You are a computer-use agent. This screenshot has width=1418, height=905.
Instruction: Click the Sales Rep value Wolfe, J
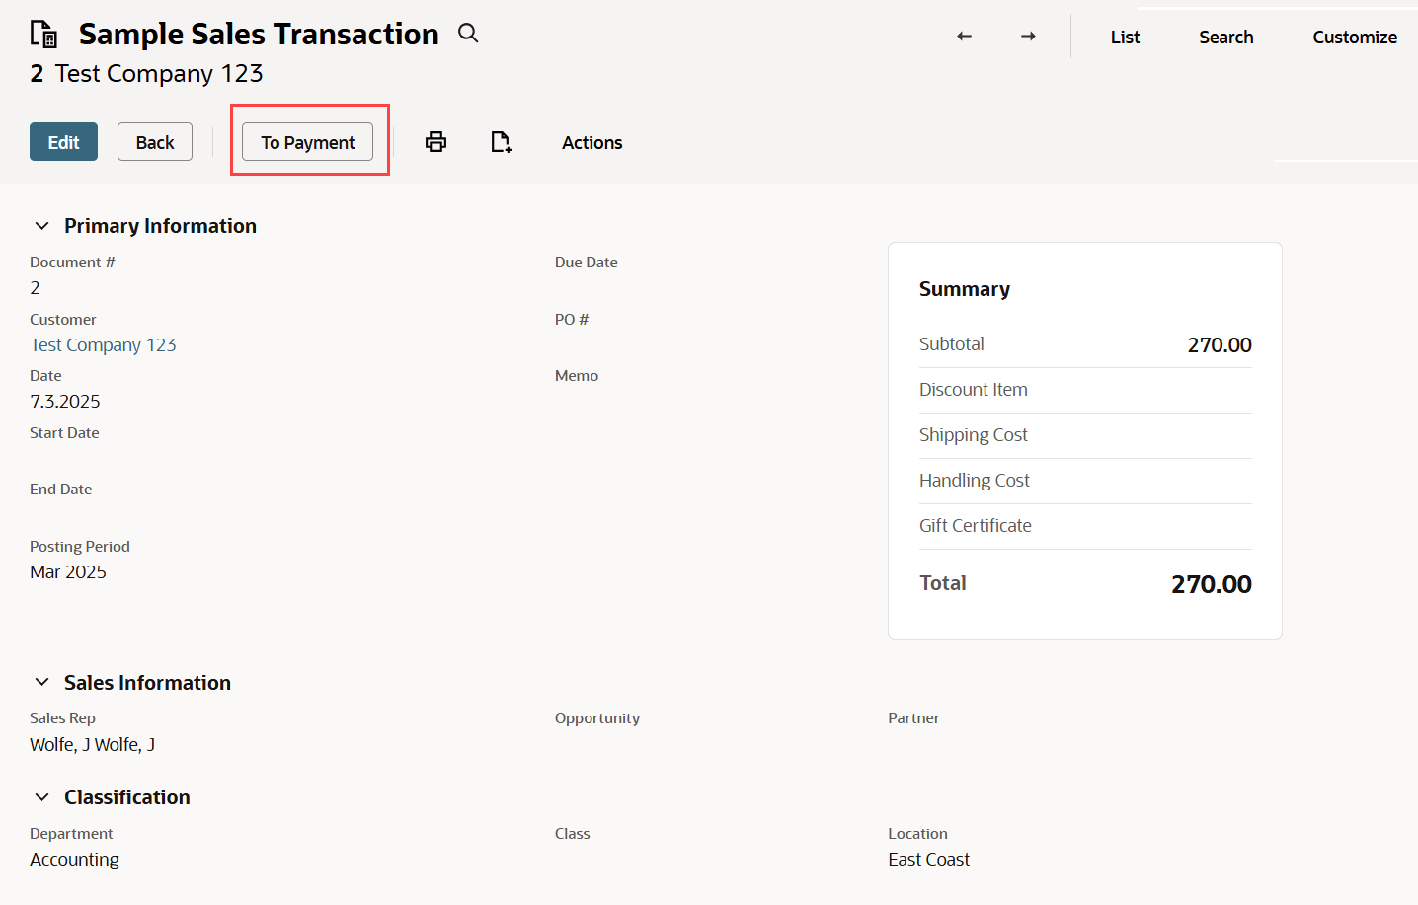click(x=92, y=744)
